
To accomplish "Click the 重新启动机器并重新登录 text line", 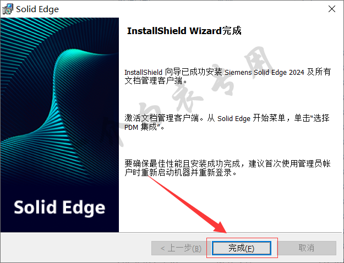I will click(x=181, y=173).
